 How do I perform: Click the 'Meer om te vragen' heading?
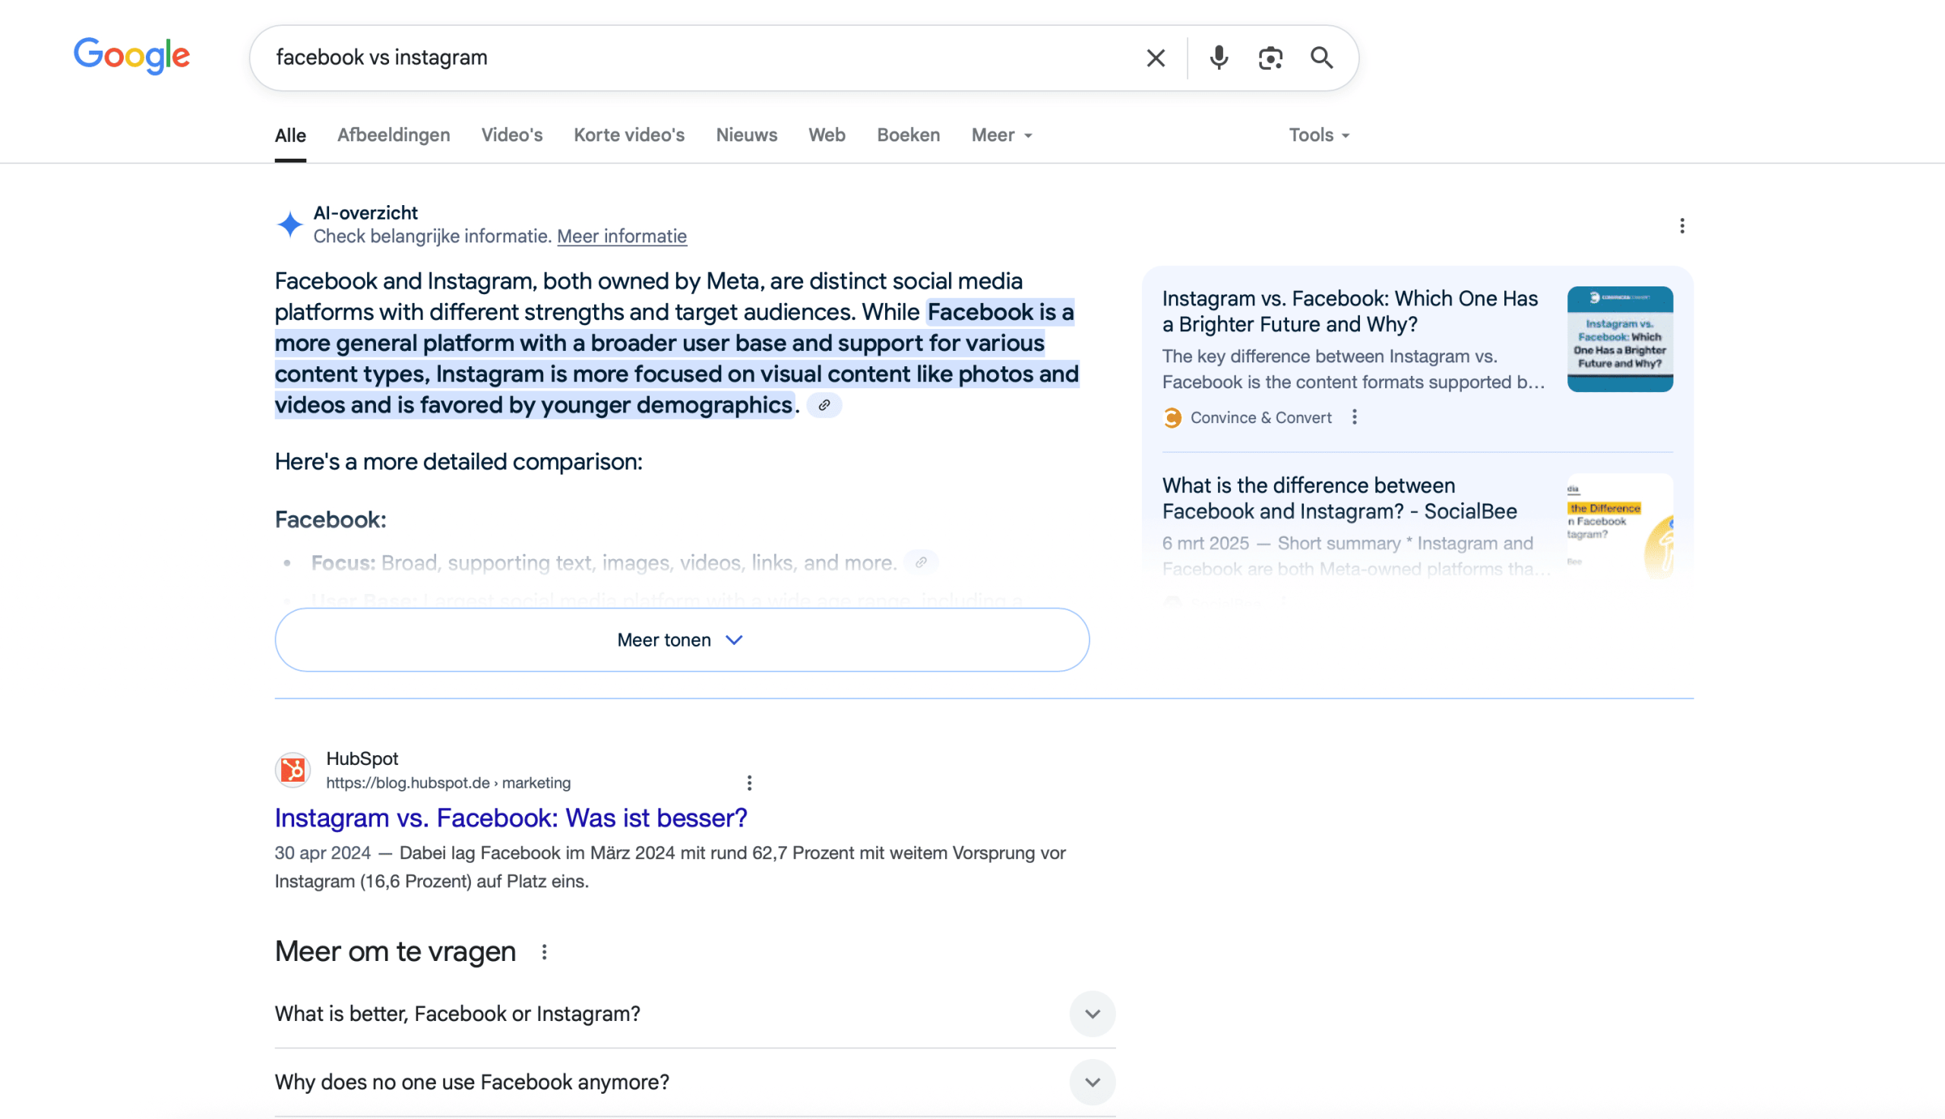point(395,951)
